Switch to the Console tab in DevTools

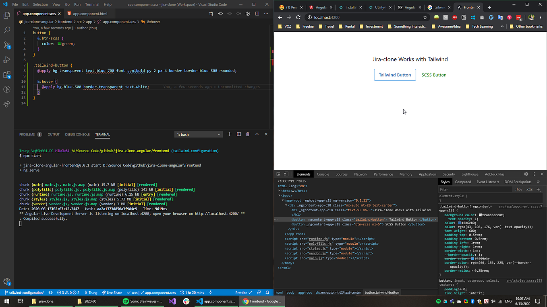[x=323, y=174]
